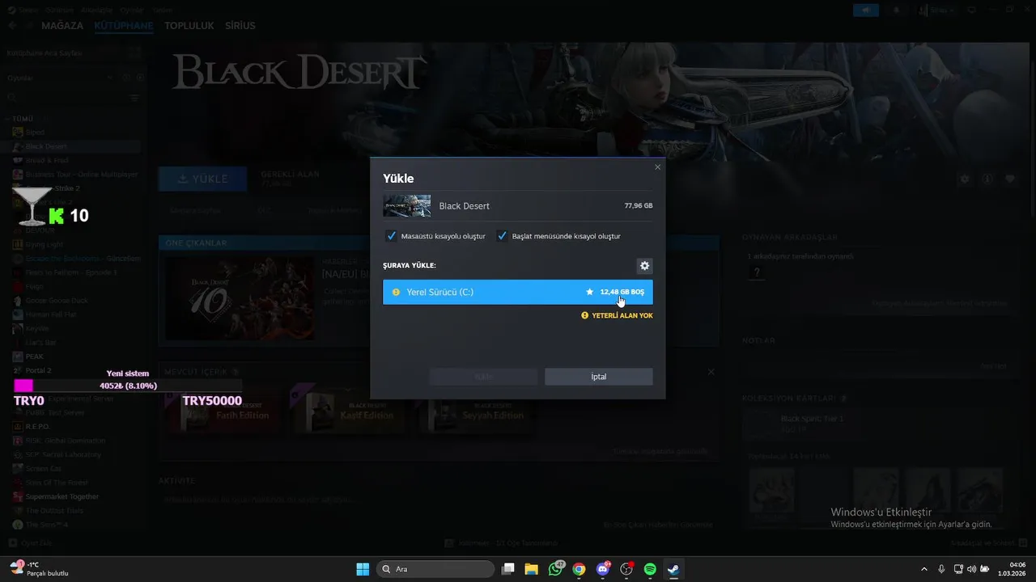Click the taskbar Ara search box
Image resolution: width=1036 pixels, height=582 pixels.
tap(435, 569)
